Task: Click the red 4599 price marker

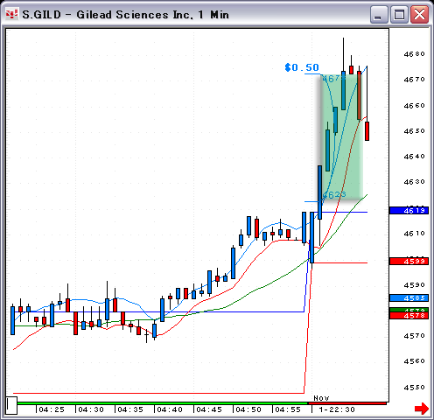Action: pos(409,262)
